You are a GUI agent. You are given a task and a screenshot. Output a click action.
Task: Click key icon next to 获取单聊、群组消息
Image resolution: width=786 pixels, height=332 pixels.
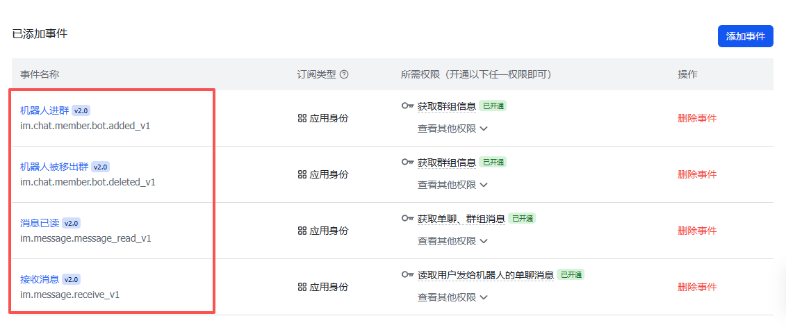tap(408, 218)
